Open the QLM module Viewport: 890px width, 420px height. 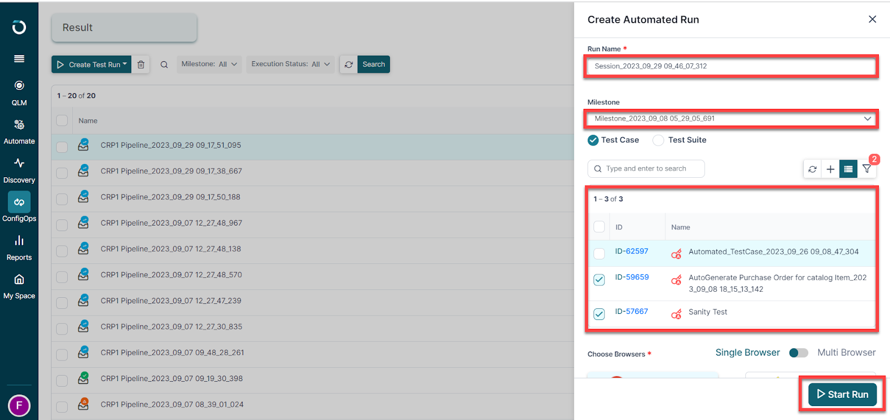(x=19, y=93)
